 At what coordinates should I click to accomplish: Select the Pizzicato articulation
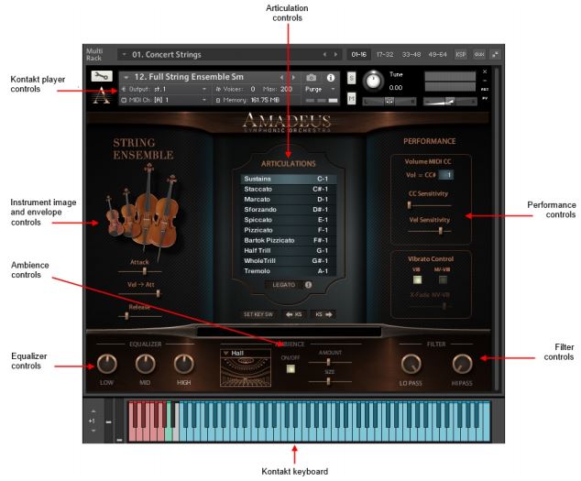tap(289, 230)
